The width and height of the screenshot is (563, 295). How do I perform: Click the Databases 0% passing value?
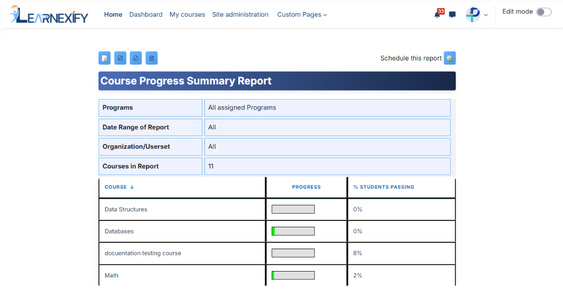(358, 231)
